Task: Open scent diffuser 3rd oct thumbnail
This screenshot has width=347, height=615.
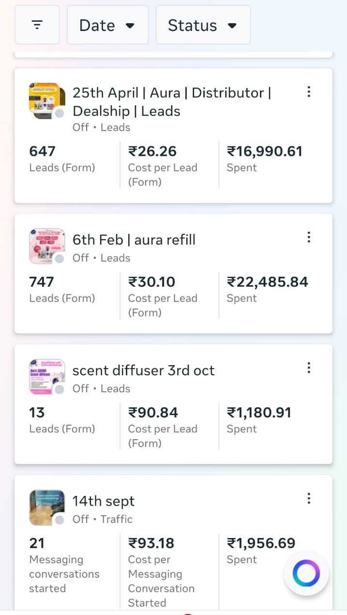Action: 46,376
